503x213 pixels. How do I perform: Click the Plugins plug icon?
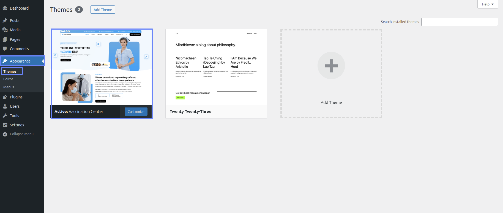(x=5, y=97)
